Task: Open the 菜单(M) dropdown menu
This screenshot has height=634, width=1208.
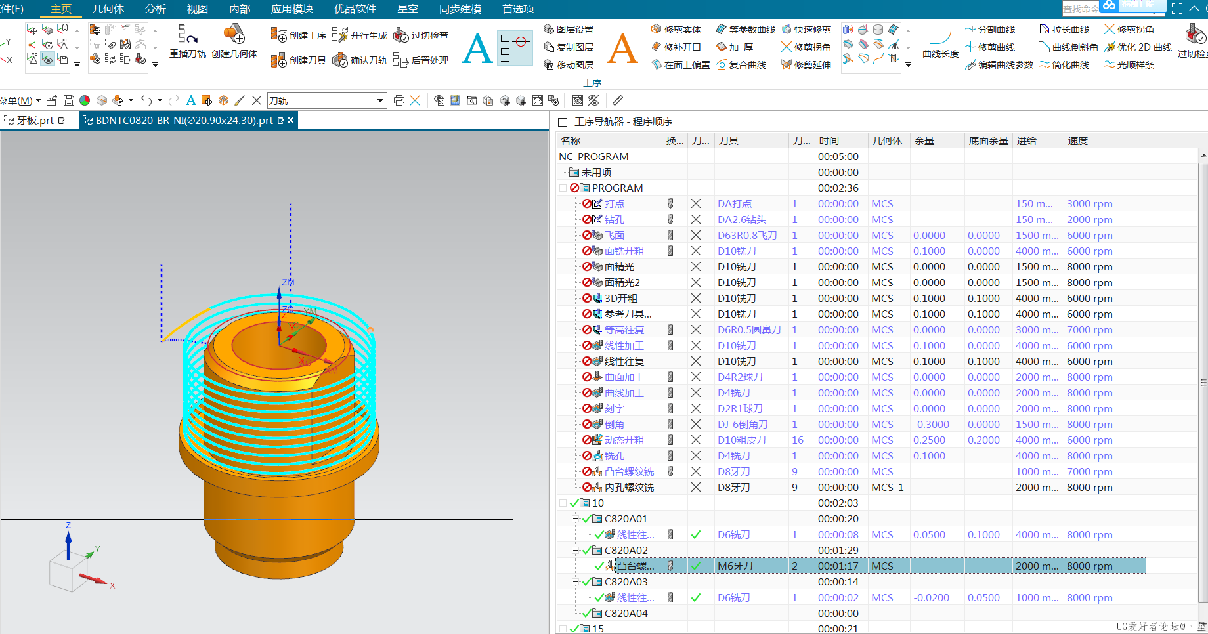Action: [x=20, y=100]
